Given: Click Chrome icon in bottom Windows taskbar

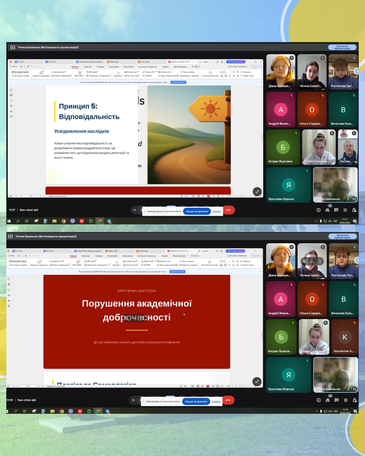Looking at the screenshot, I should click(62, 411).
